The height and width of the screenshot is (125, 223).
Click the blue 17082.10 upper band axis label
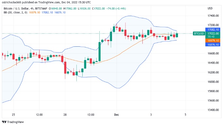[x=213, y=30]
